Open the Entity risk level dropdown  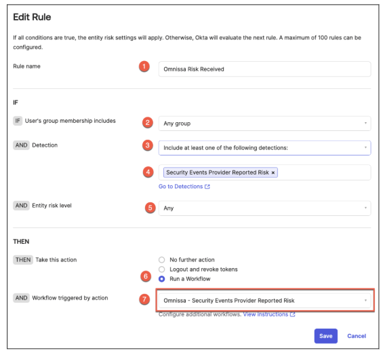point(264,208)
